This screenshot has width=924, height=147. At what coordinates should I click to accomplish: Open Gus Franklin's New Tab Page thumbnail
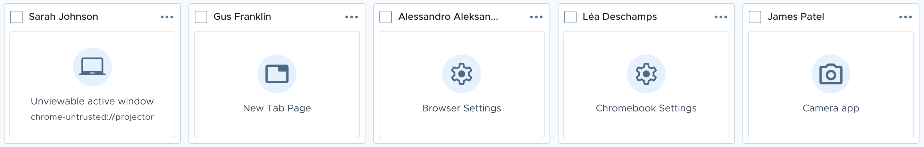277,85
